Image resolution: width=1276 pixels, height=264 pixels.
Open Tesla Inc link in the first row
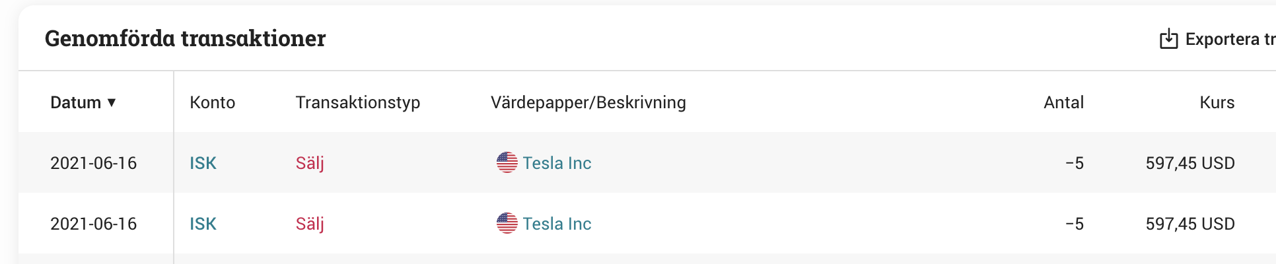click(557, 163)
